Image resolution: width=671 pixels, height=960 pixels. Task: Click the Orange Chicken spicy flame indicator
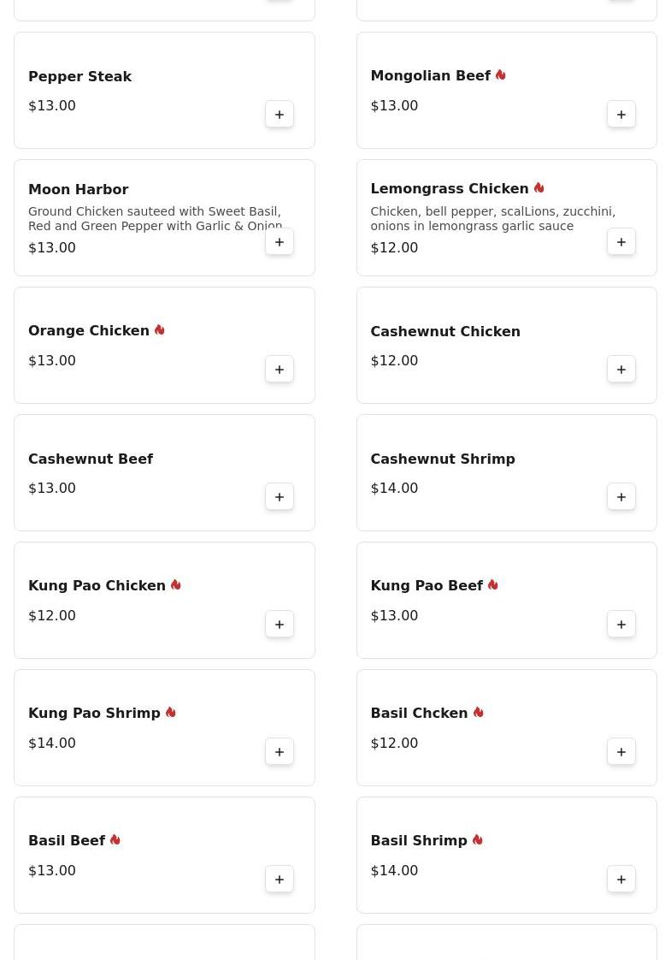click(160, 330)
